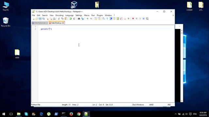209x117 pixels.
Task: Switch to the HelloPython.txt tab
Action: 40,23
